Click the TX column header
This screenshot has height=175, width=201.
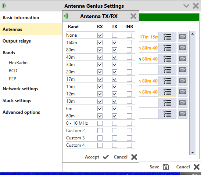[x=115, y=27]
